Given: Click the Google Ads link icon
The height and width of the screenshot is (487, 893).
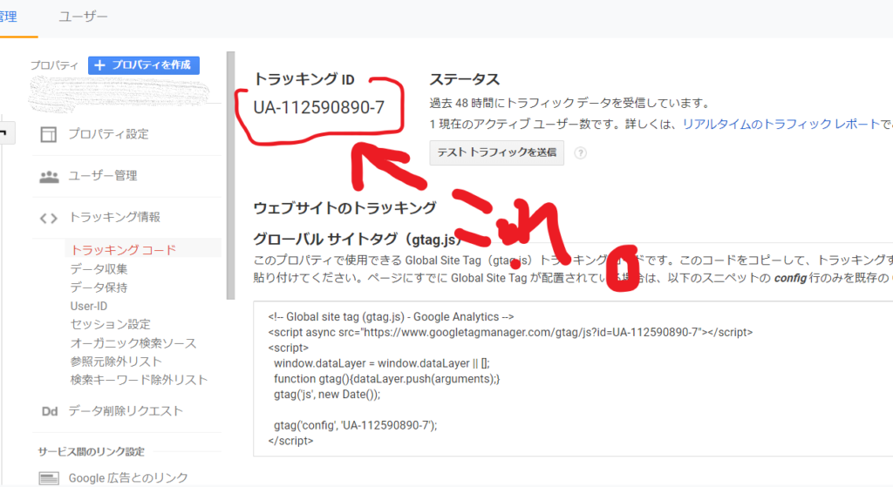Looking at the screenshot, I should pos(49,478).
